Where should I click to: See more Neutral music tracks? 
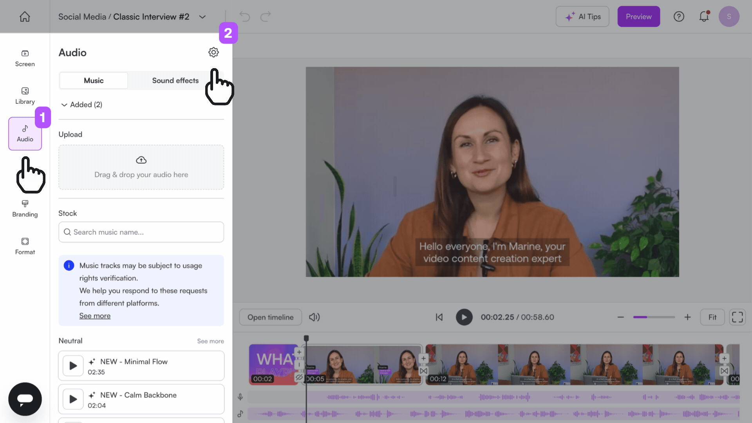210,341
